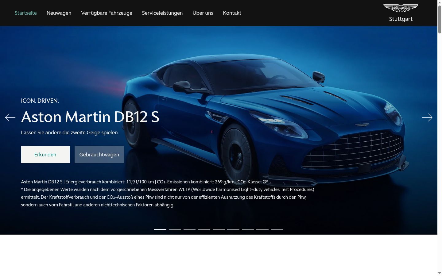Switch to the seventh carousel slide indicator
Viewport: 442px width, 276px height.
(248, 229)
